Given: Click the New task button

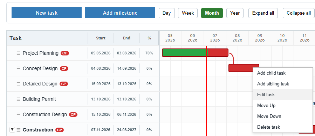Looking at the screenshot, I should click(x=47, y=13).
